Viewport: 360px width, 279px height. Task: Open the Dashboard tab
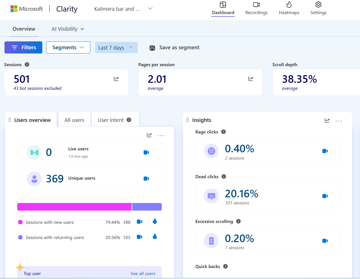[223, 8]
